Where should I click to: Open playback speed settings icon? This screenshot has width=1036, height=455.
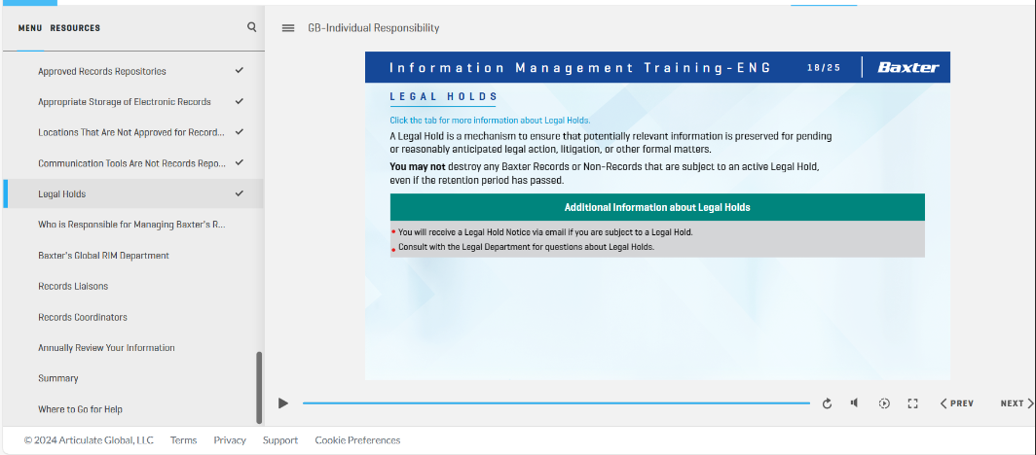(x=884, y=403)
